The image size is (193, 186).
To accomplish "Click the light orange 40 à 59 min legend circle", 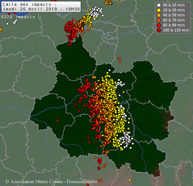I will click(159, 15).
